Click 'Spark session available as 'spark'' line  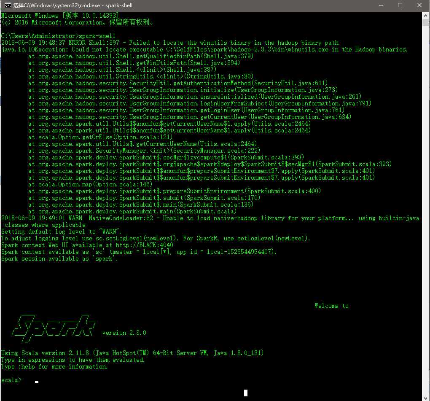pos(59,258)
